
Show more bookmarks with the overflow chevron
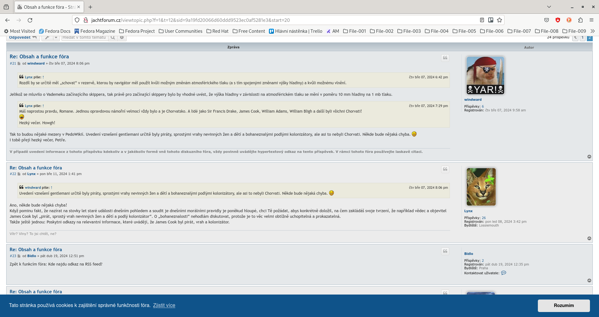pyautogui.click(x=592, y=31)
